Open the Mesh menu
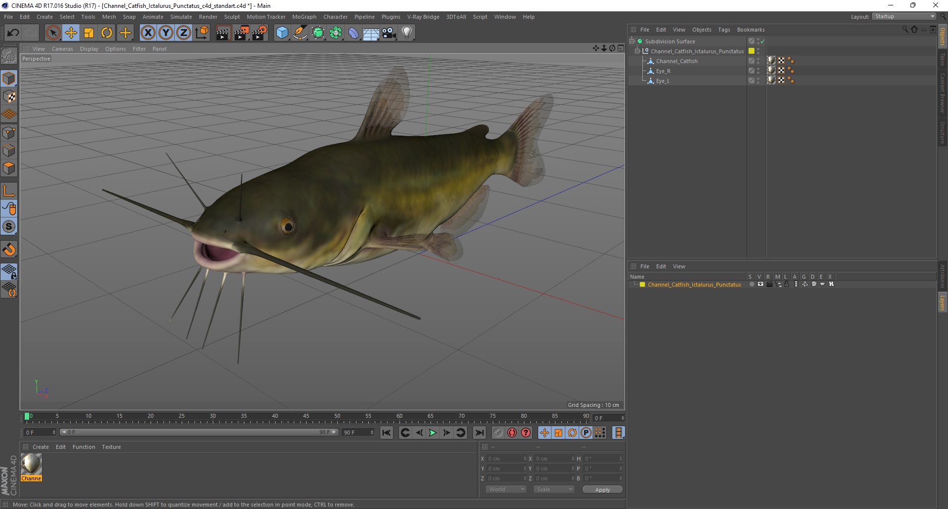 [x=109, y=17]
